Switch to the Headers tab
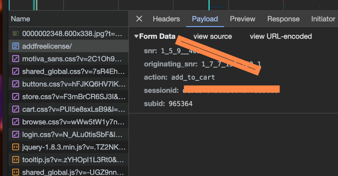Image resolution: width=338 pixels, height=176 pixels. click(166, 19)
